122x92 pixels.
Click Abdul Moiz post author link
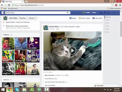point(54,27)
